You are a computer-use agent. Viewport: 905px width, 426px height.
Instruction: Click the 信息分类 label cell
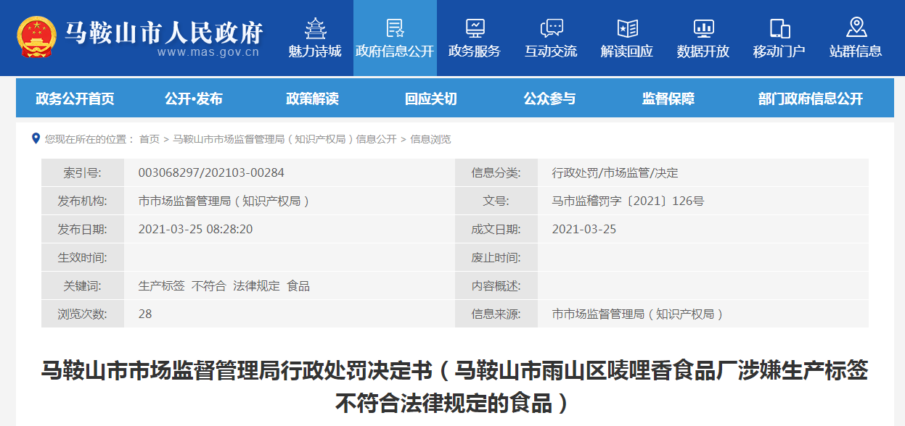[x=496, y=173]
